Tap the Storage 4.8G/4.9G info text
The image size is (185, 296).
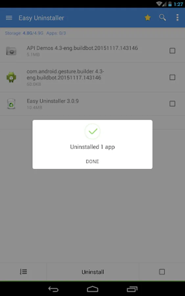click(x=24, y=33)
